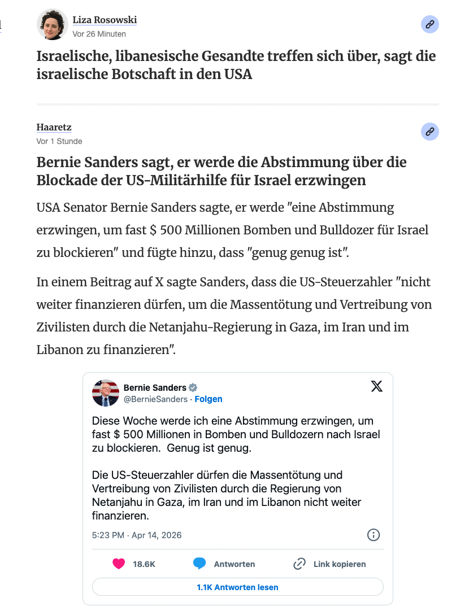This screenshot has height=611, width=469.
Task: Open the tweet info circle icon
Action: pyautogui.click(x=374, y=535)
